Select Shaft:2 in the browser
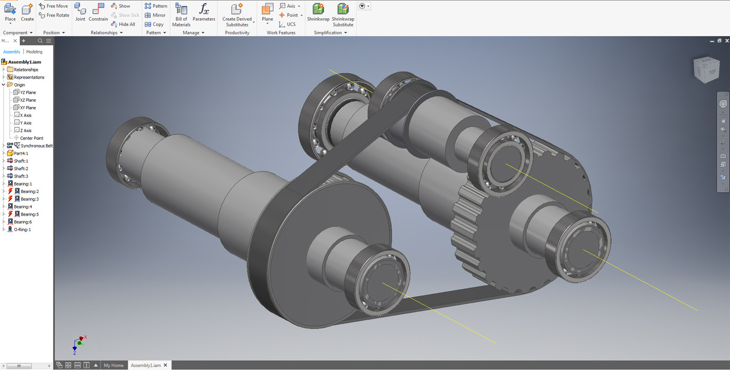This screenshot has width=730, height=370. pyautogui.click(x=18, y=168)
